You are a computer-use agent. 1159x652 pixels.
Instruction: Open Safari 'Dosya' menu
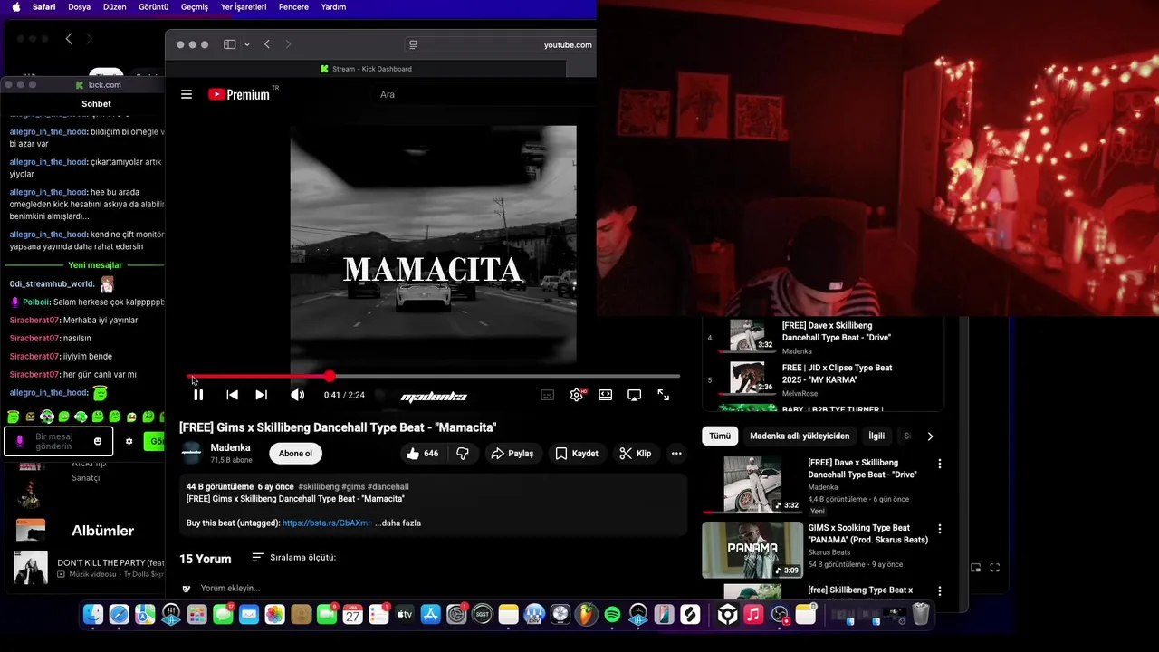(x=79, y=7)
